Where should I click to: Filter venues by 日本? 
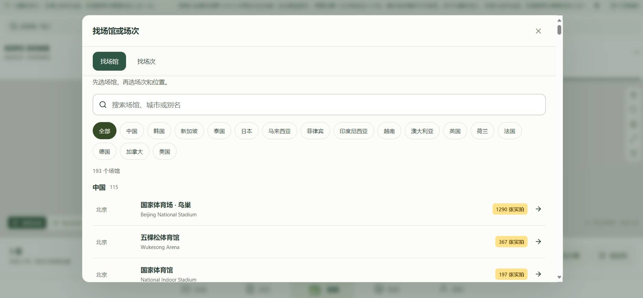pos(247,131)
